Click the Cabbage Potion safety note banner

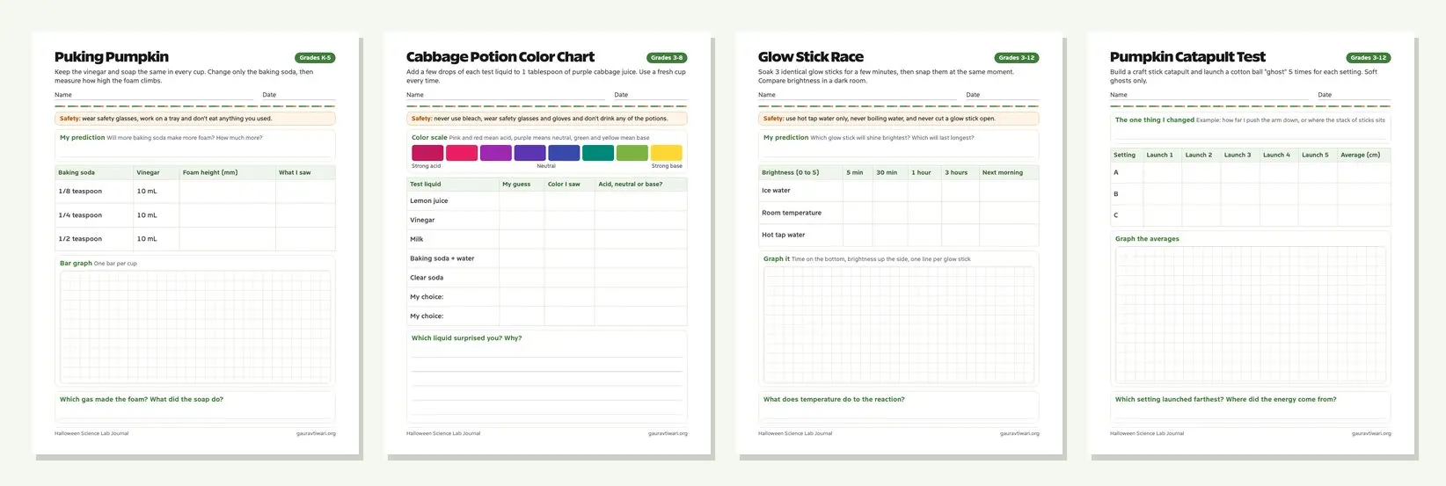pyautogui.click(x=547, y=119)
